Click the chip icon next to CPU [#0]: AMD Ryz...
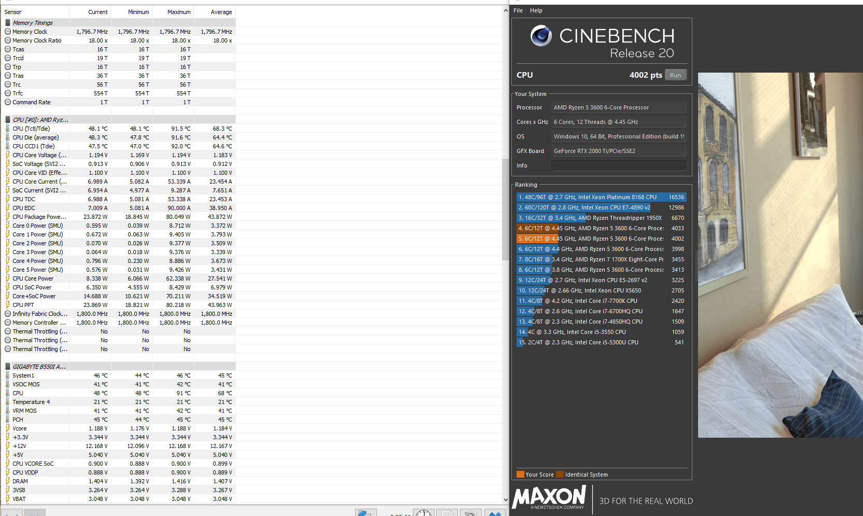The image size is (863, 516). [8, 120]
